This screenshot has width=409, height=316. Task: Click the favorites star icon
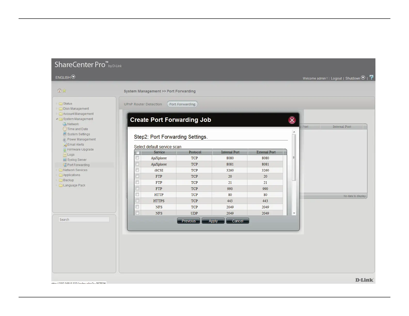pos(65,91)
